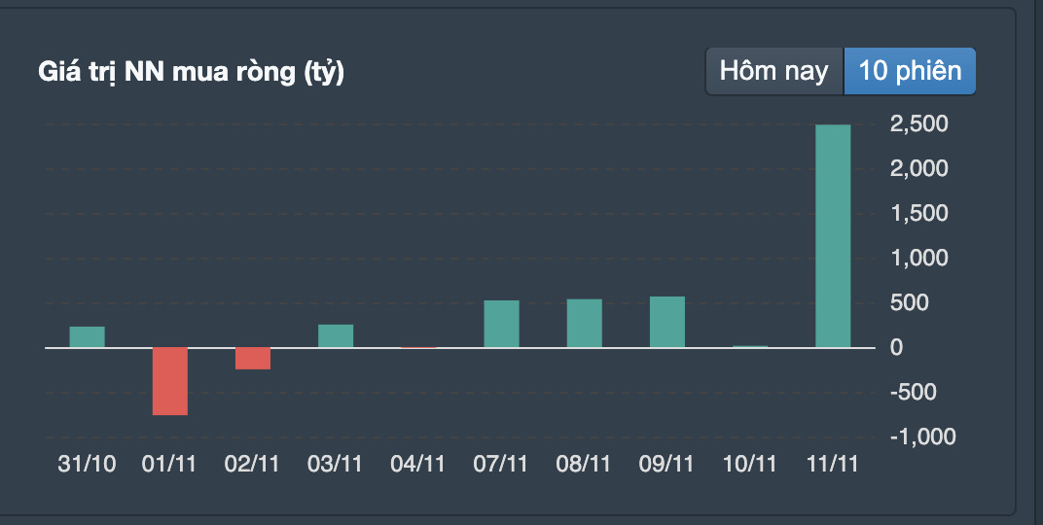Click the 10/11 date label

click(x=750, y=464)
